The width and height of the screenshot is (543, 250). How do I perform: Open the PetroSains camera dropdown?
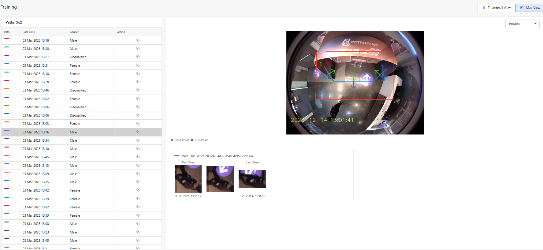pos(522,24)
